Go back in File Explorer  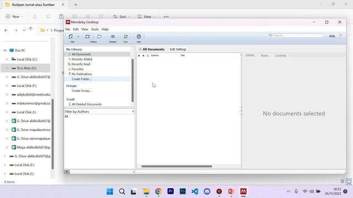coord(6,30)
